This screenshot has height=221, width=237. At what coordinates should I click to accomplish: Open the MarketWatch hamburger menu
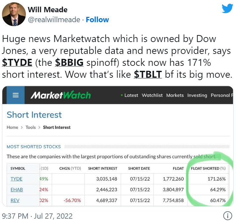click(16, 95)
